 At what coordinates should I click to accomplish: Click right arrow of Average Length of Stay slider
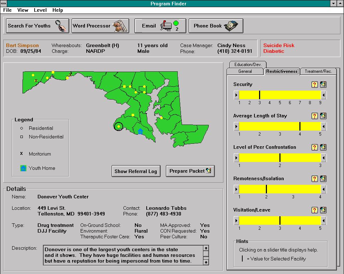pos(324,126)
